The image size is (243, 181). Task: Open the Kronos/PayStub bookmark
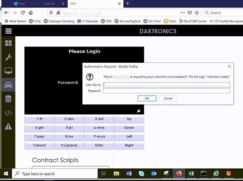coord(127,21)
